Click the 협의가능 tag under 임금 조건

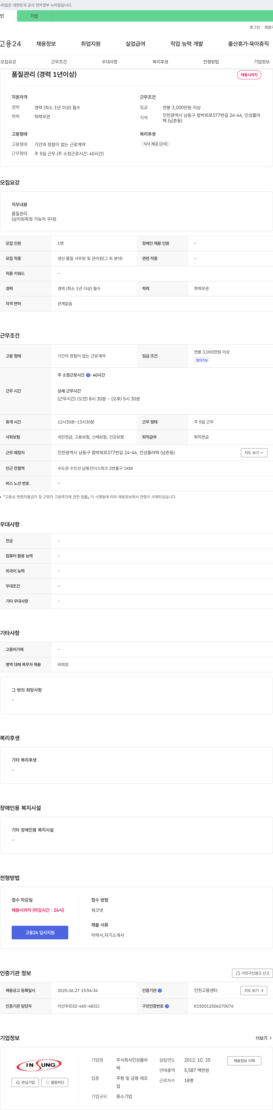click(202, 360)
